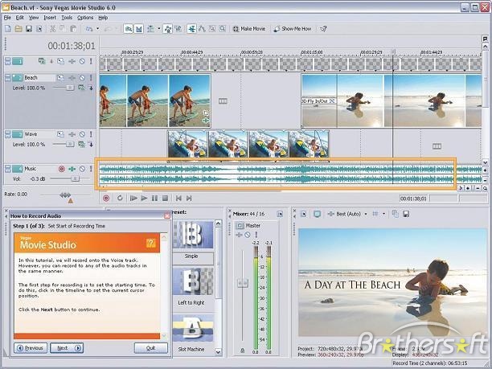The height and width of the screenshot is (369, 492).
Task: Toggle Auto Ripple in the toolbar
Action: [150, 29]
